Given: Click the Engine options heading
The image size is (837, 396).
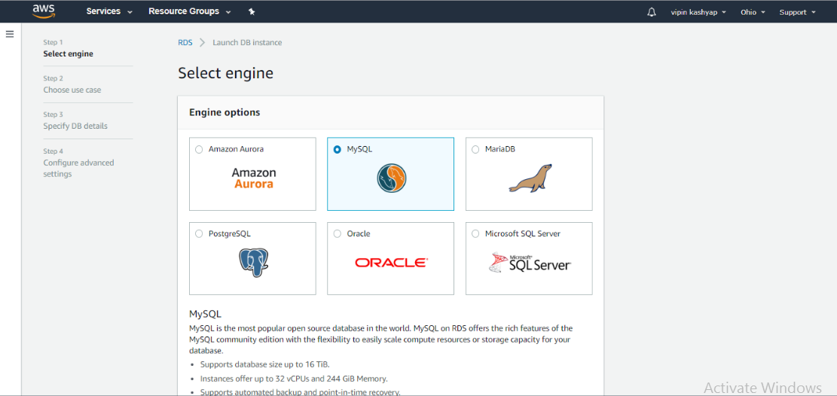Looking at the screenshot, I should 225,113.
